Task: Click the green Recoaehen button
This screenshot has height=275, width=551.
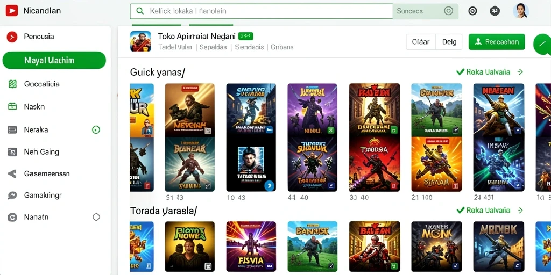Action: [497, 42]
